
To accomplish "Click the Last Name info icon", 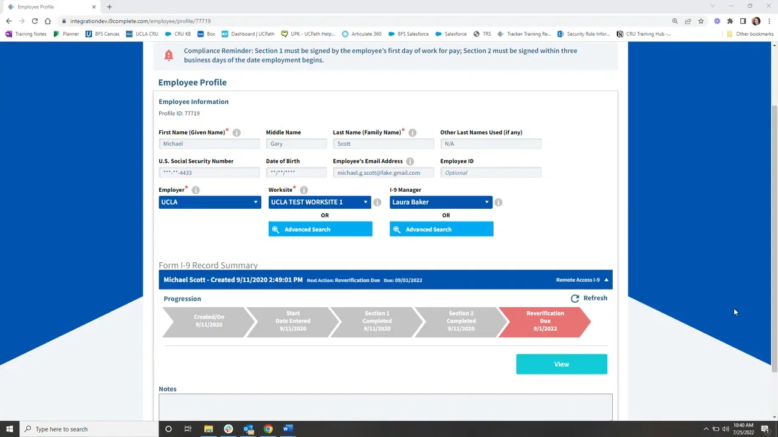I will coord(412,133).
